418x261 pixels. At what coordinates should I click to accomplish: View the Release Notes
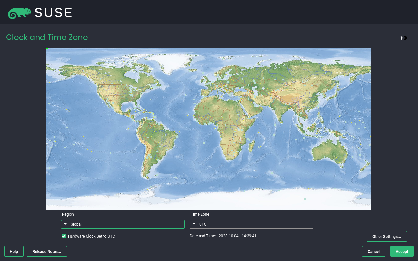[x=47, y=252]
